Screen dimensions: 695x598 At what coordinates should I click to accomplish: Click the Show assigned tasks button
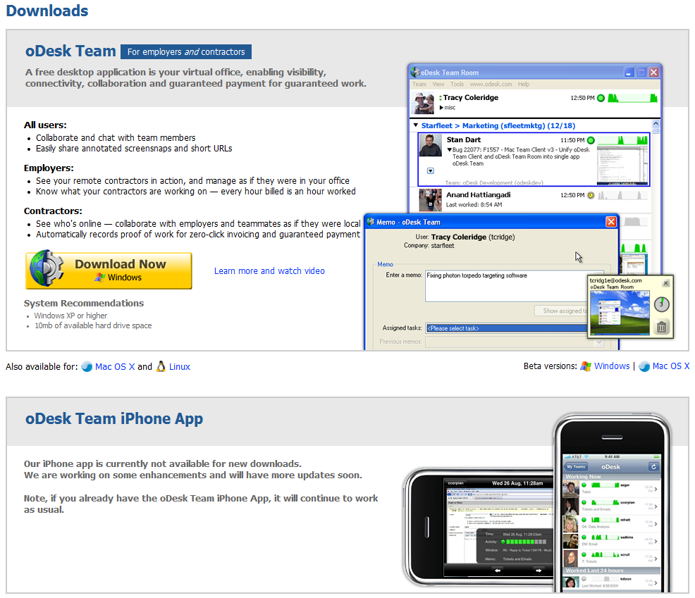561,311
